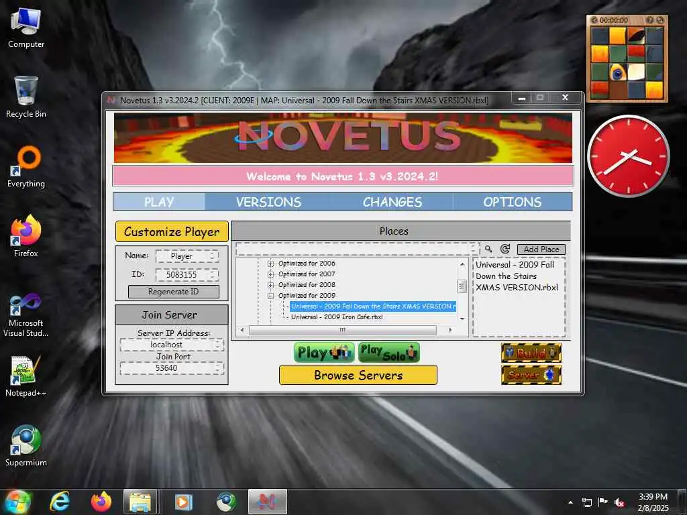Click the Play Solo button
Screen dimensions: 687x515
[389, 353]
